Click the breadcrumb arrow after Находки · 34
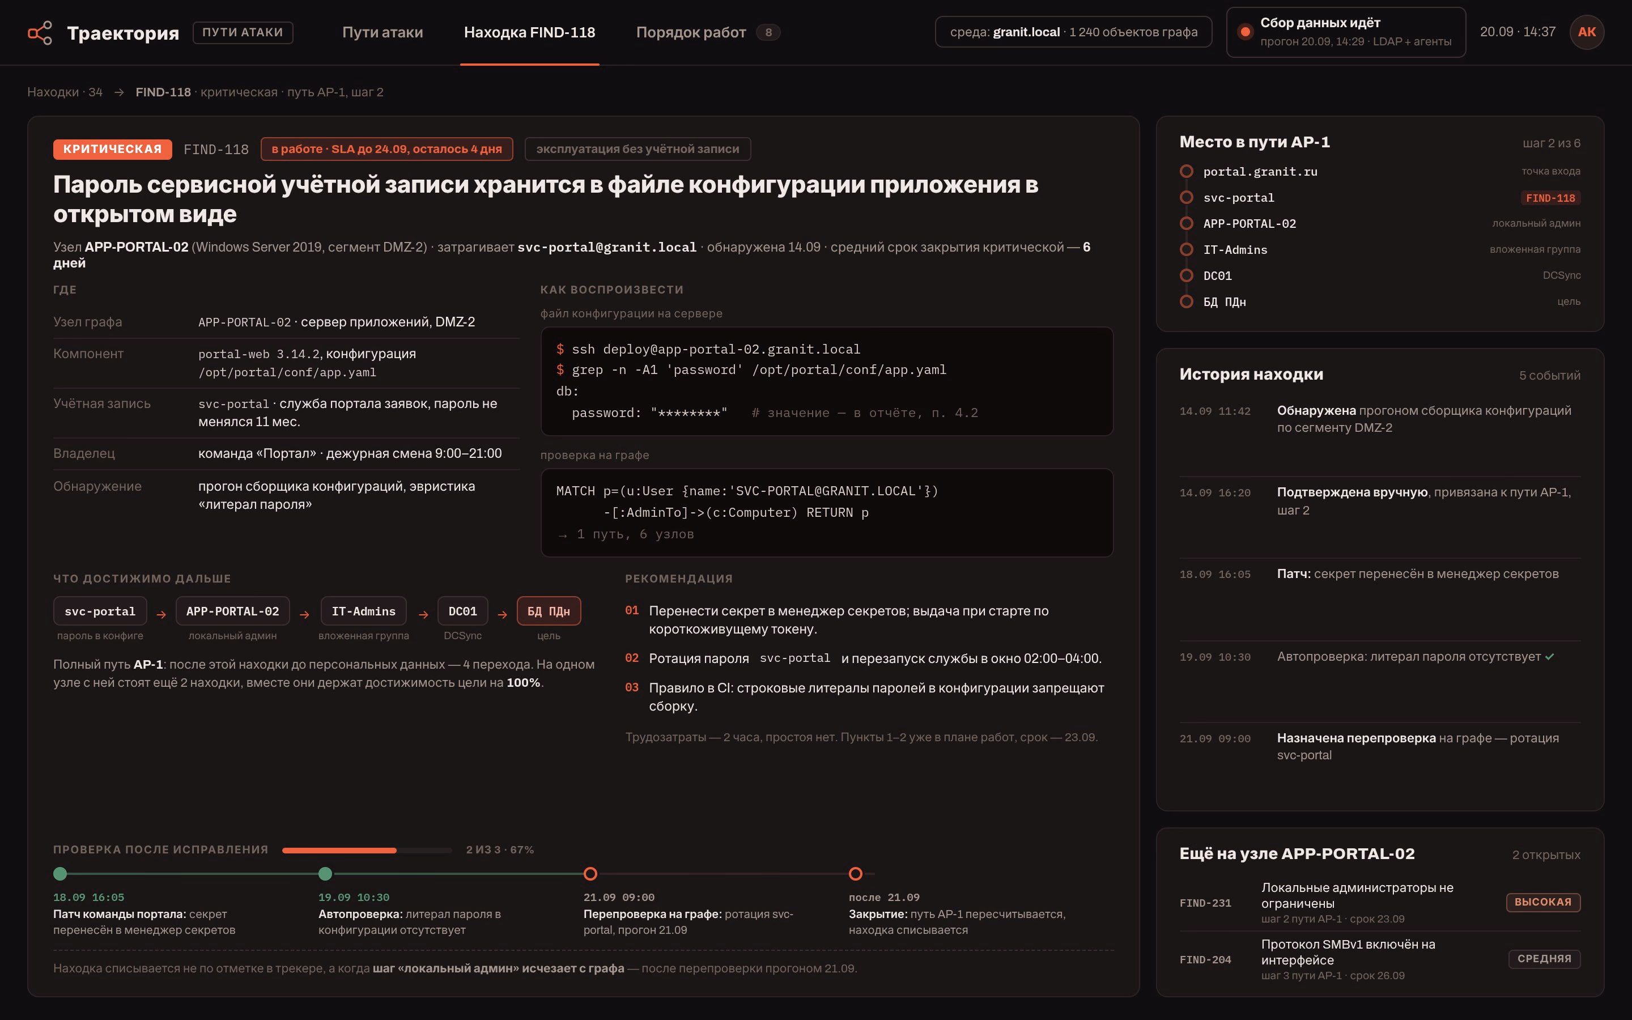 (x=118, y=92)
